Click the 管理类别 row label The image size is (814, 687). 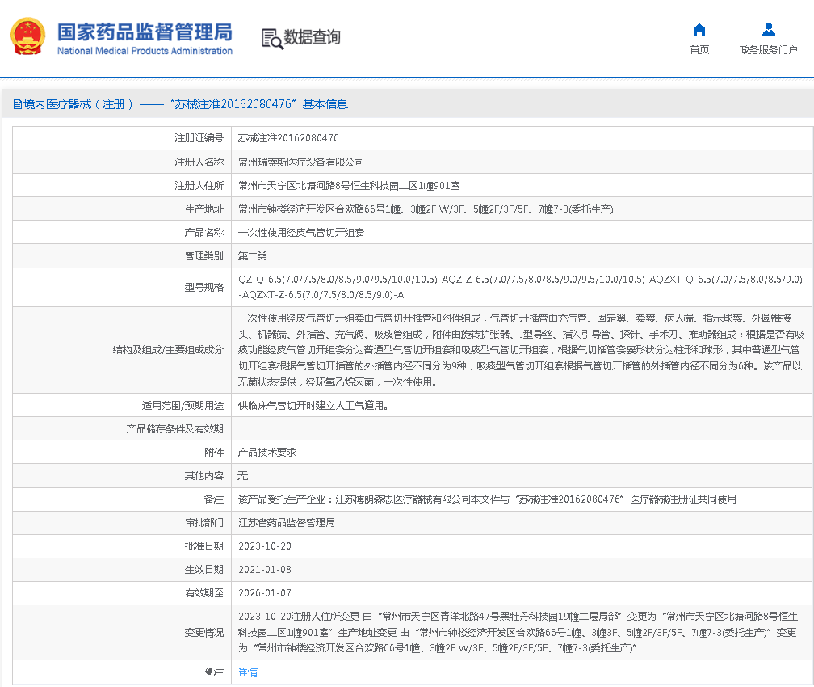204,255
